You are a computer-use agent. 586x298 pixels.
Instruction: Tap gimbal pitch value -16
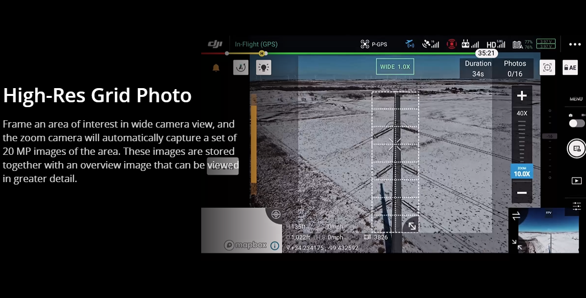coord(549,137)
